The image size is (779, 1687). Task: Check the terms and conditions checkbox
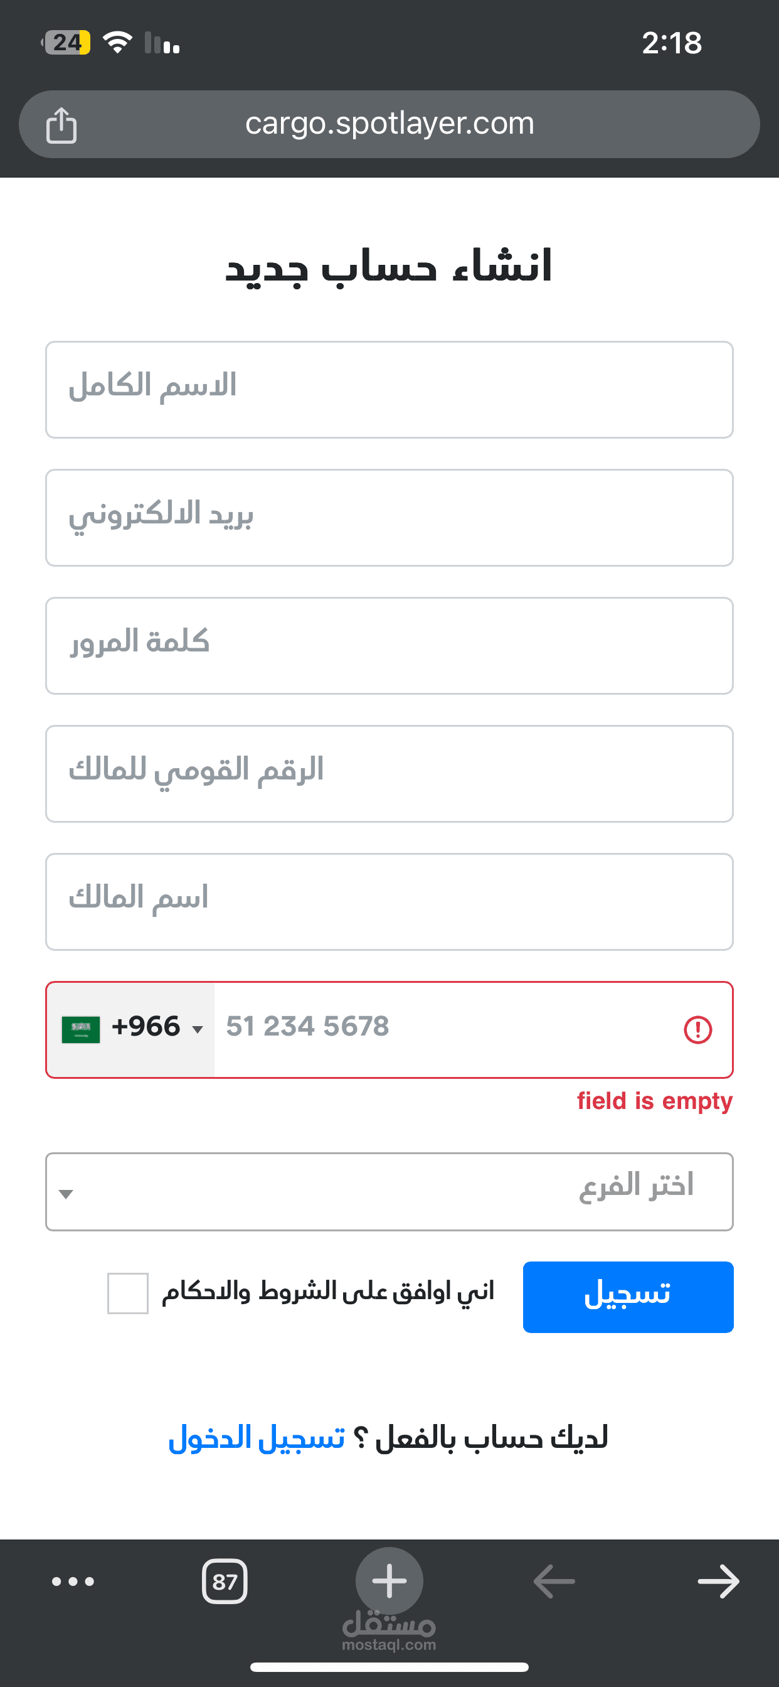click(x=128, y=1293)
